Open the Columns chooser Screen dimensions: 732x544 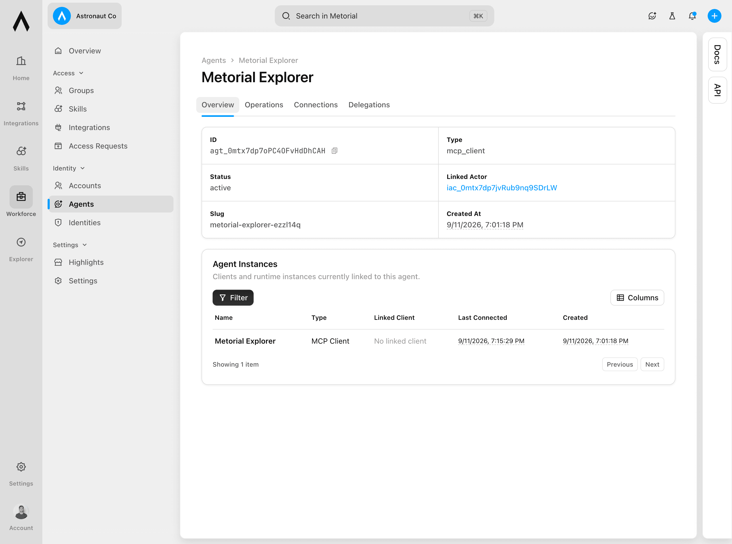(637, 298)
